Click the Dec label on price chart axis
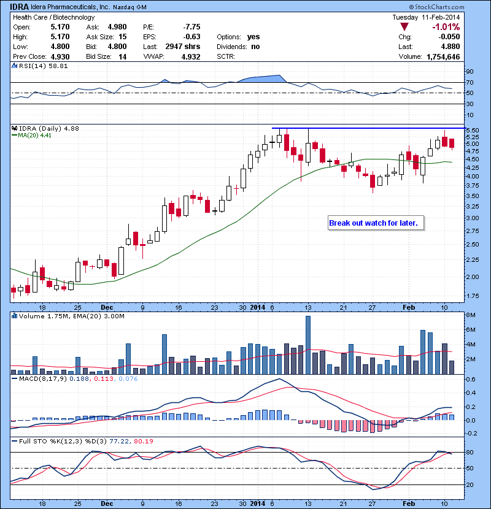 (x=107, y=307)
